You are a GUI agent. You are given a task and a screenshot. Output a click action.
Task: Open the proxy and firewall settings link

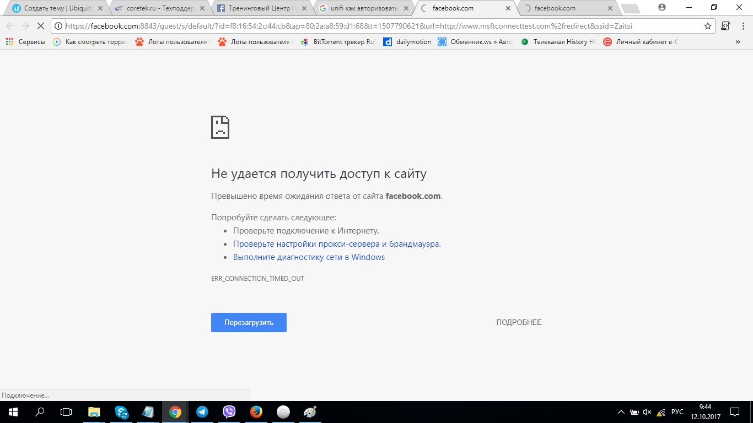tap(337, 244)
